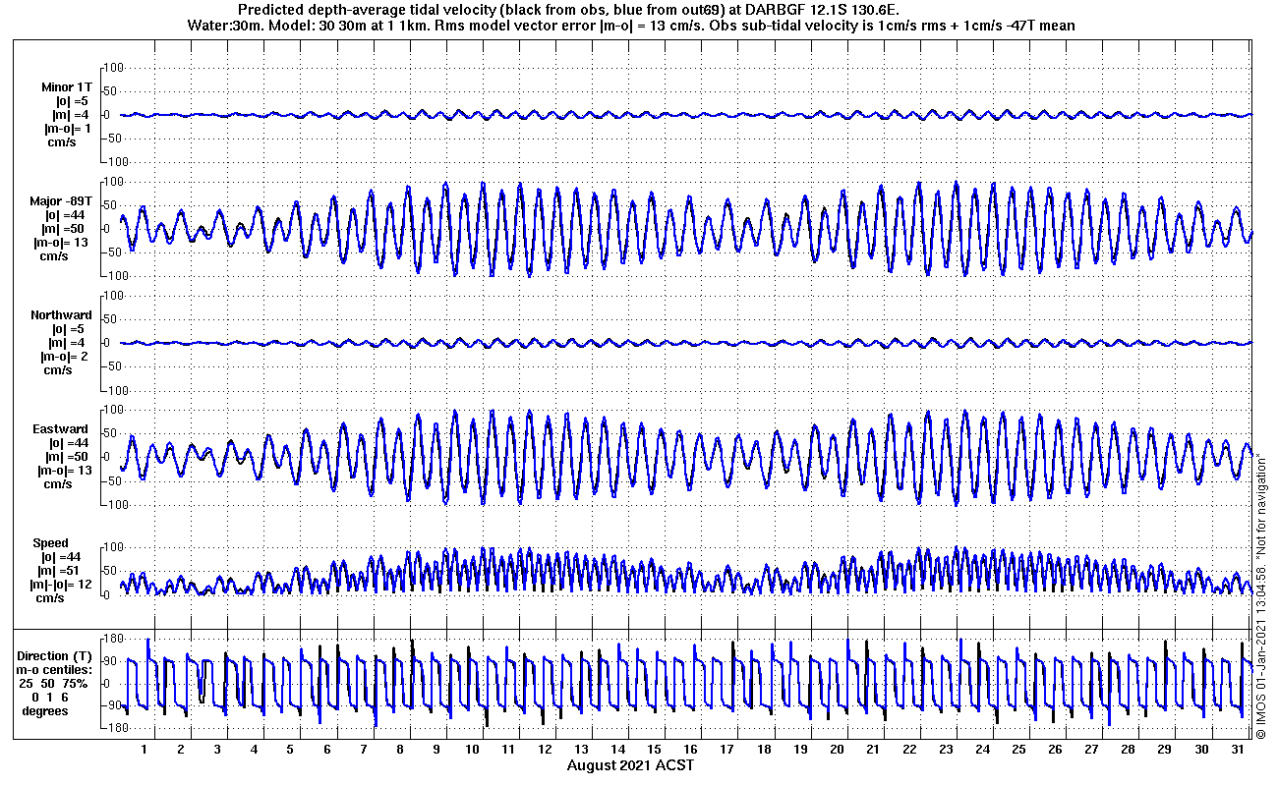Click the "Northward" panel label
The image size is (1278, 786).
[60, 315]
